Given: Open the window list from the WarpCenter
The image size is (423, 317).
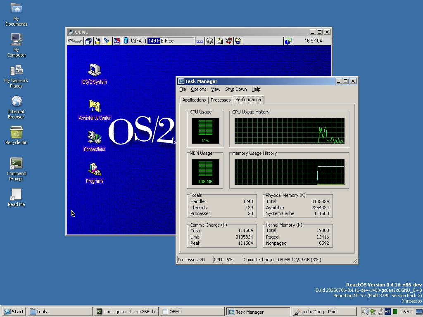Looking at the screenshot, I should [x=88, y=41].
